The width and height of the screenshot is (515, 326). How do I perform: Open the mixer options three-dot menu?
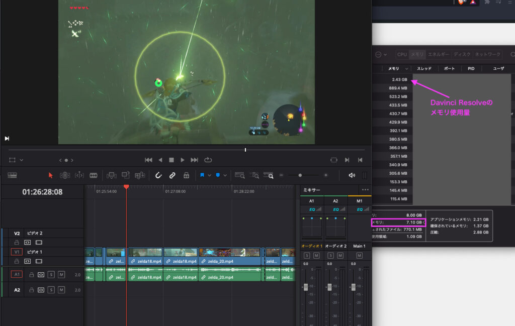click(x=365, y=189)
